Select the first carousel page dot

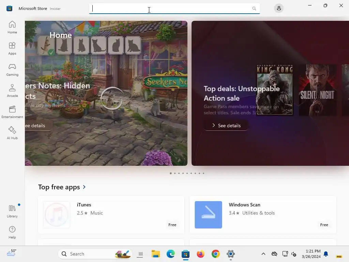click(171, 173)
